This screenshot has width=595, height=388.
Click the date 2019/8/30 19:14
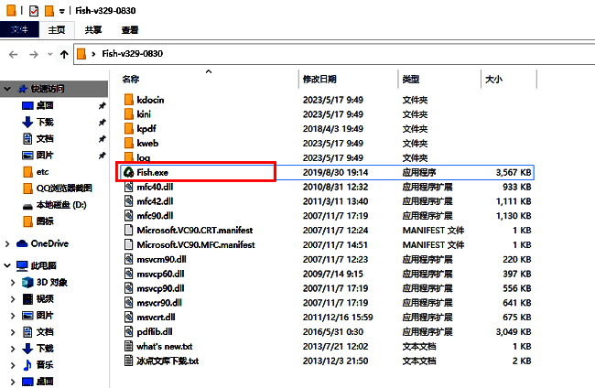point(335,172)
